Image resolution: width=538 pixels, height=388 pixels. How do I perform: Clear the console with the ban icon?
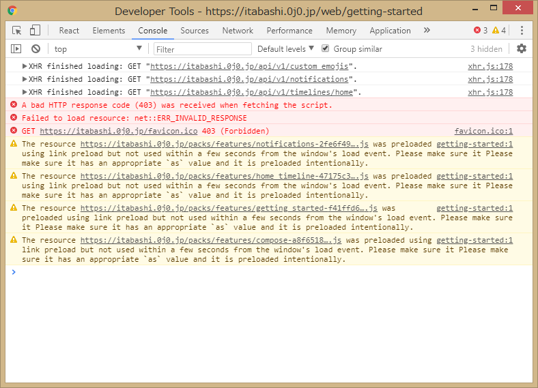[x=36, y=49]
